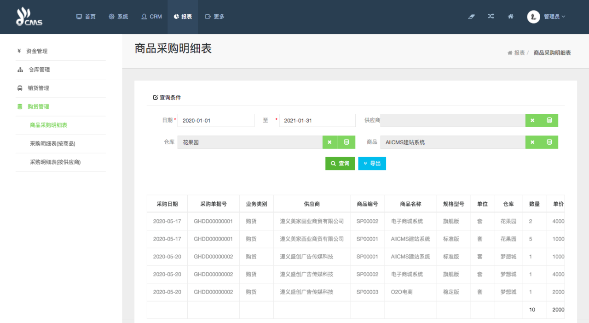Viewport: 589px width, 323px height.
Task: Click the home icon in top bar
Action: click(510, 17)
